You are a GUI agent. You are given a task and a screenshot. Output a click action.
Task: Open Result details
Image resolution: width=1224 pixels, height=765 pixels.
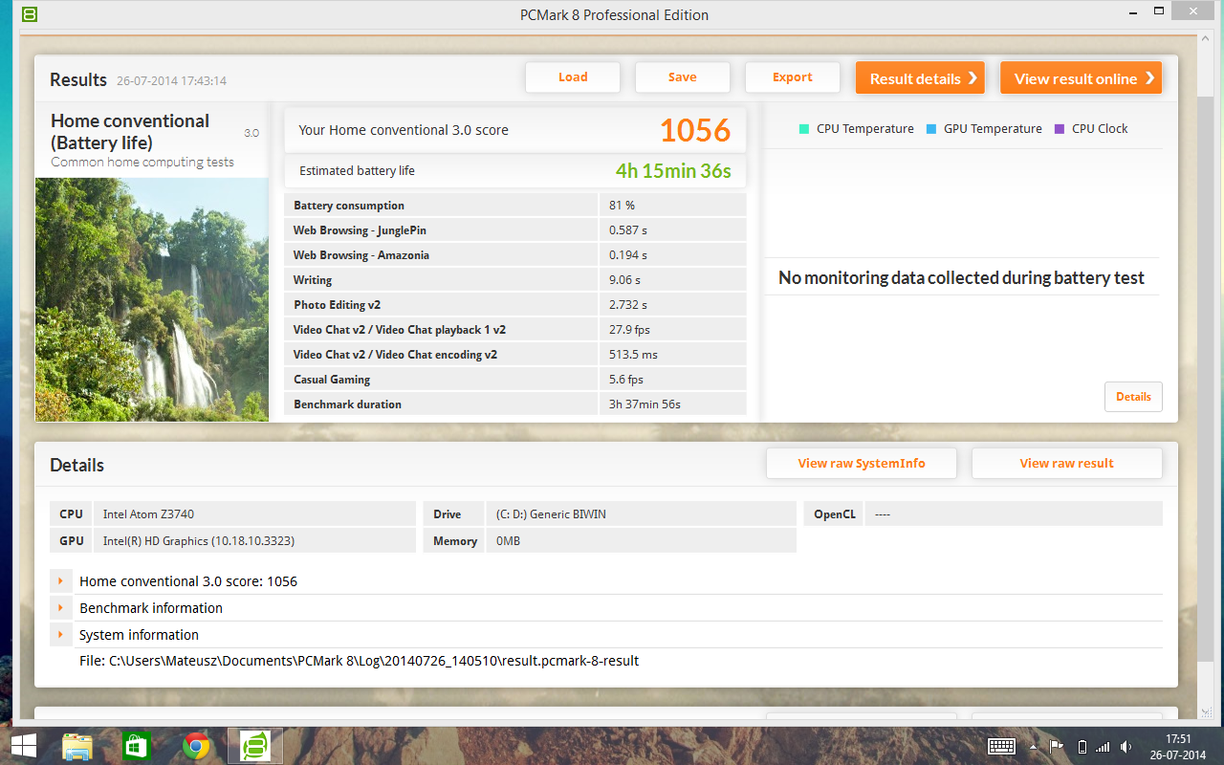(x=921, y=78)
